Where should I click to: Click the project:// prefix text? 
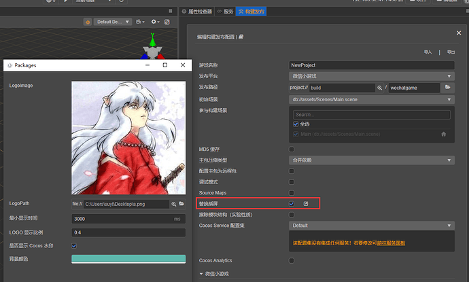298,88
